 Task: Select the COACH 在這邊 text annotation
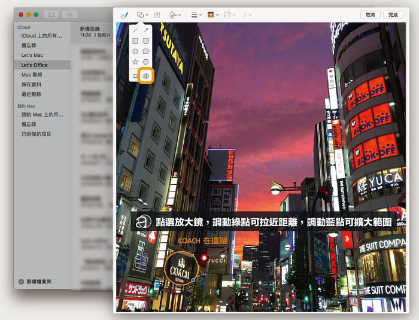202,241
